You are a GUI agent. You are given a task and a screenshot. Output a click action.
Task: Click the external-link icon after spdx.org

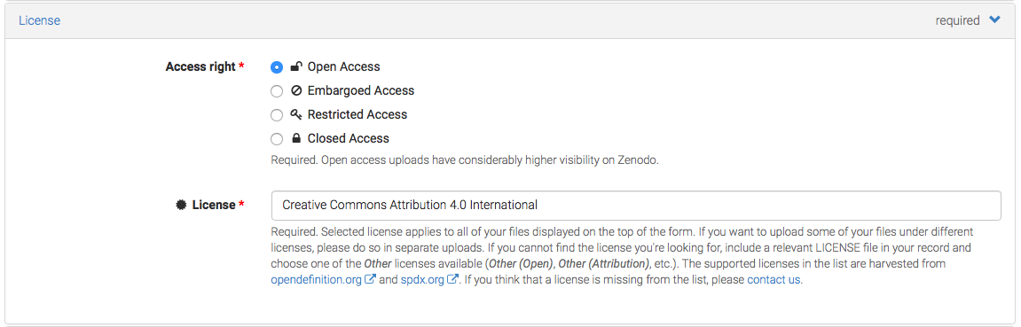(453, 281)
